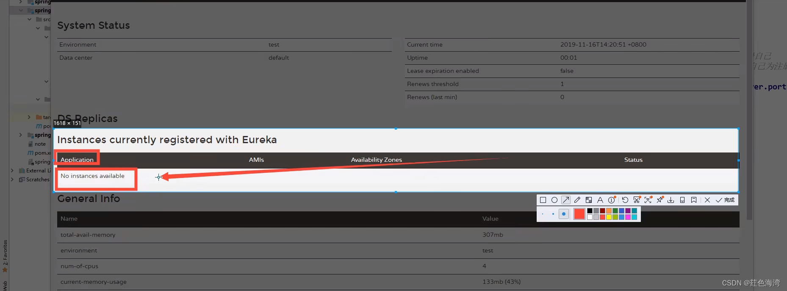
Task: Select the pencil drawing tool
Action: coord(577,200)
